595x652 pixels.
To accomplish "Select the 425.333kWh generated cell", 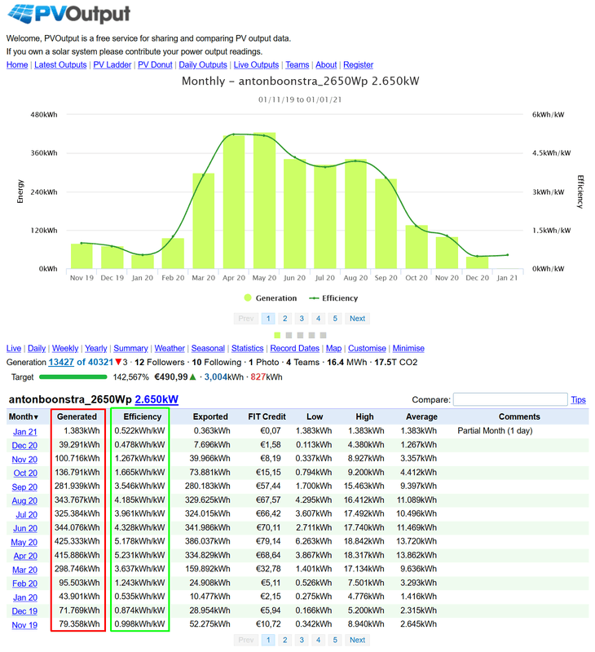I will 77,541.
